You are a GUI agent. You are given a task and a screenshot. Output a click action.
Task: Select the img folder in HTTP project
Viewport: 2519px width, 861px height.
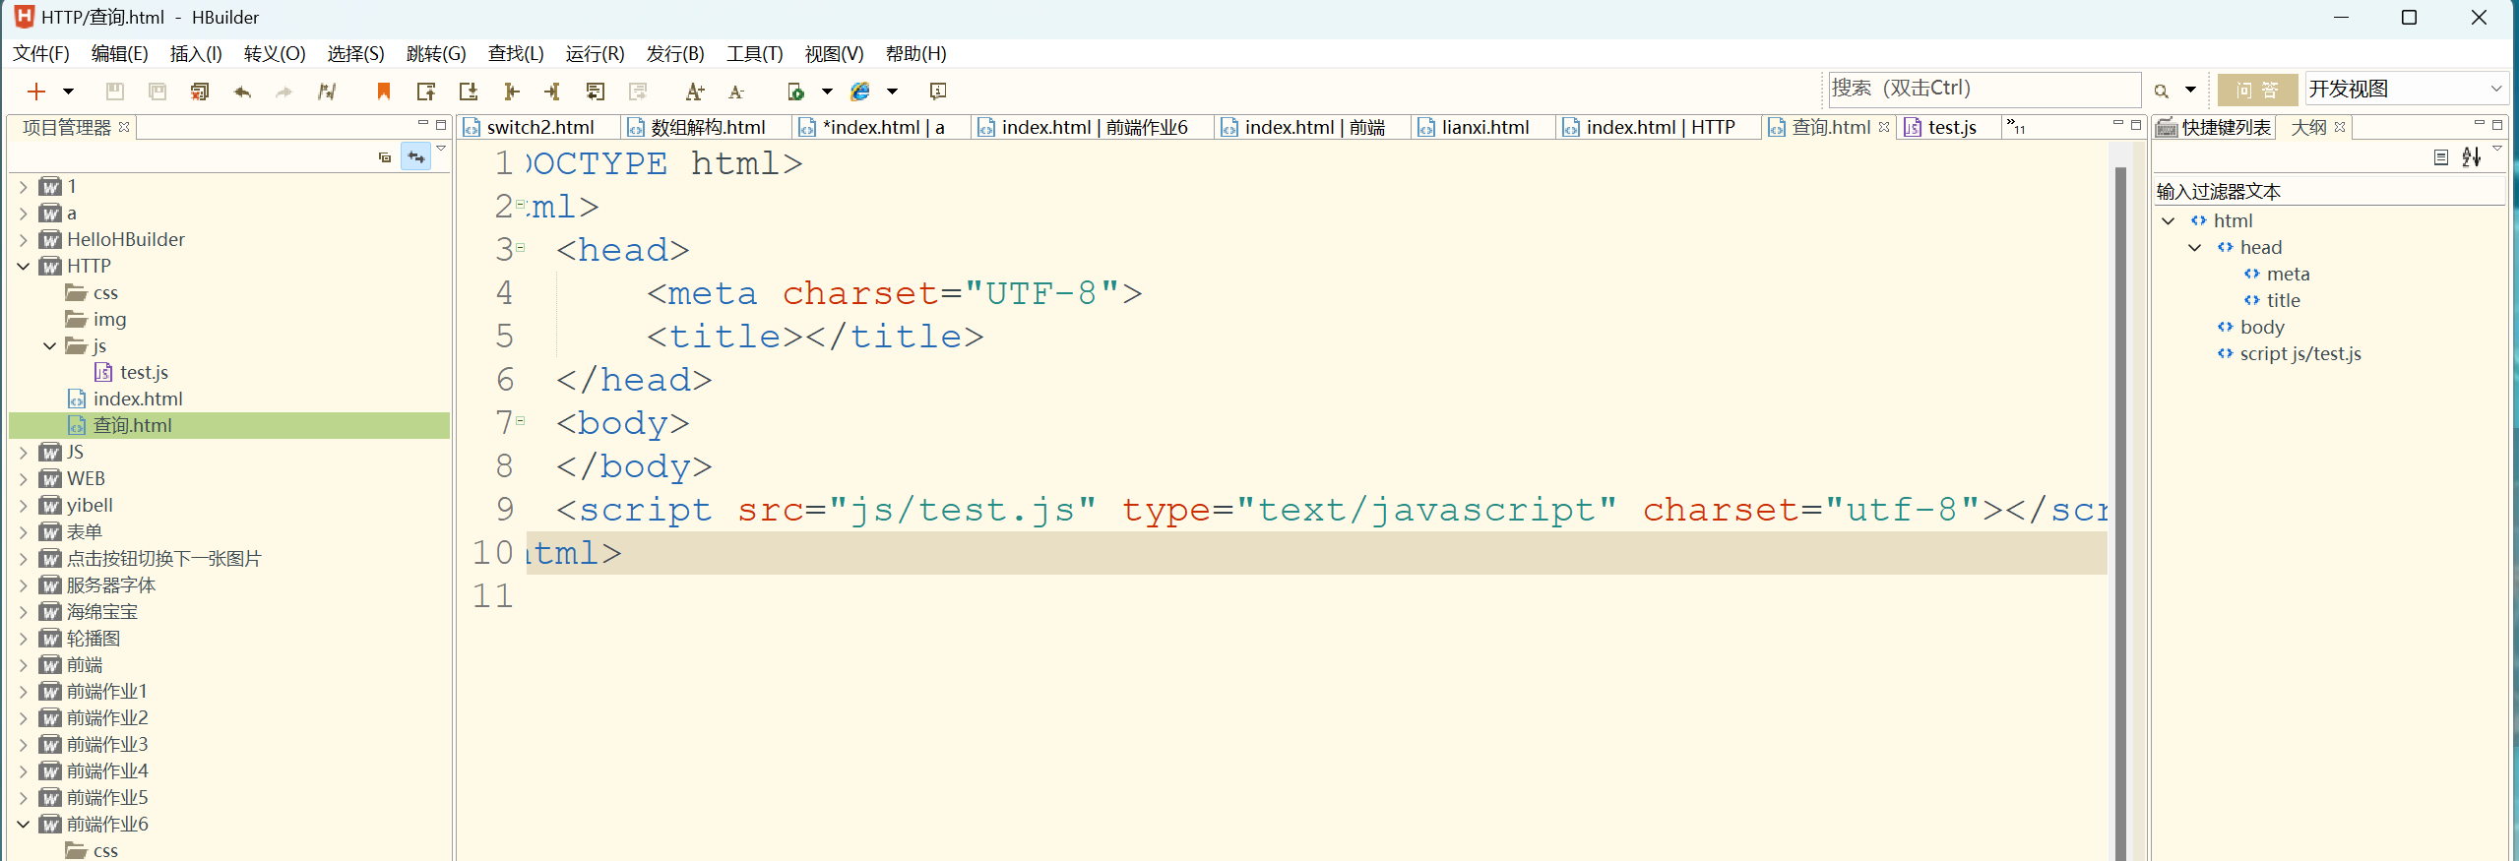pos(109,319)
